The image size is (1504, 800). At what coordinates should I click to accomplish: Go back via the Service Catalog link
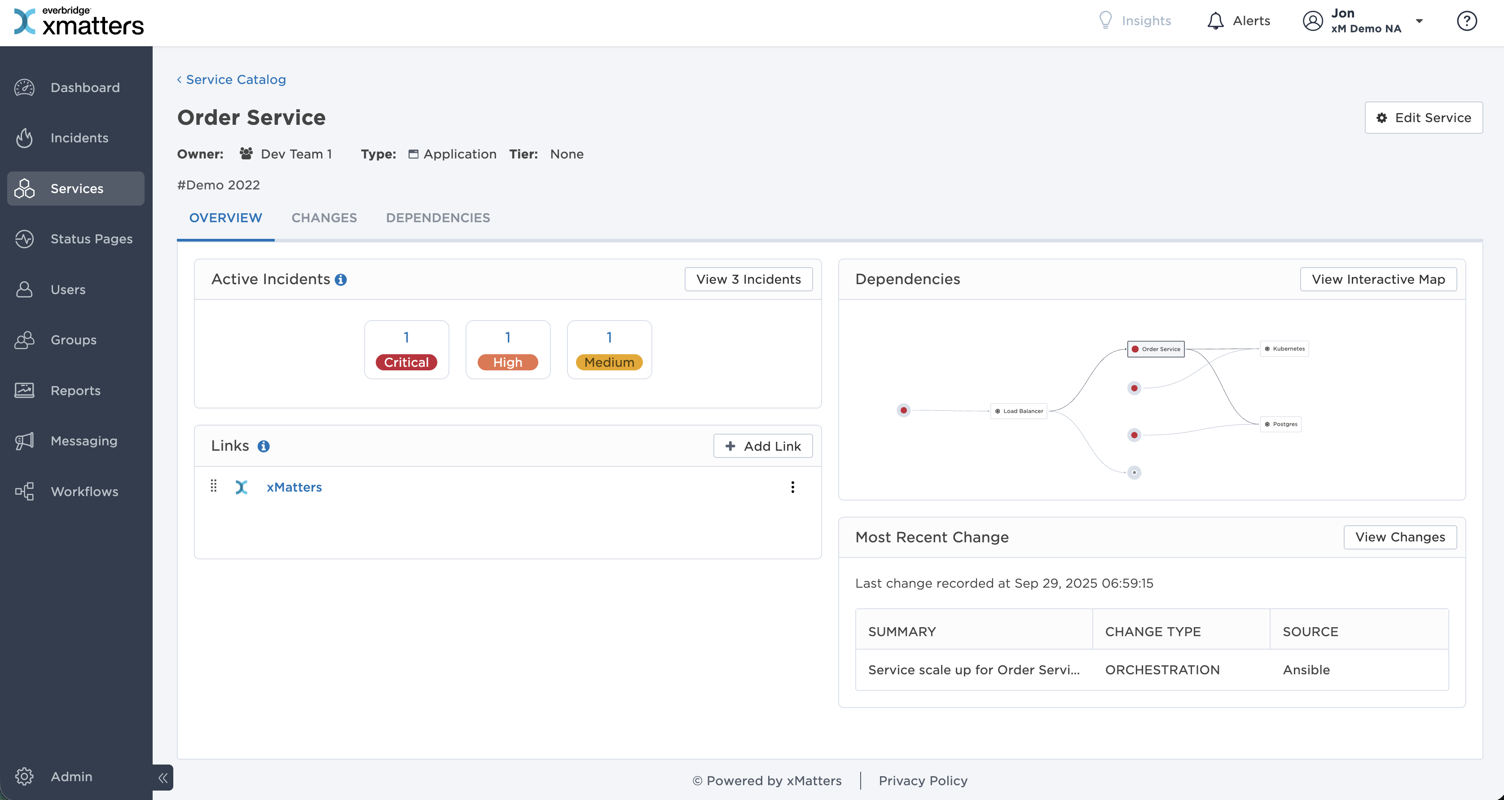(x=231, y=79)
